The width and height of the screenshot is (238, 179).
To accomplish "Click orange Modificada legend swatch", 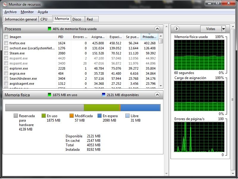I will point(72,116).
